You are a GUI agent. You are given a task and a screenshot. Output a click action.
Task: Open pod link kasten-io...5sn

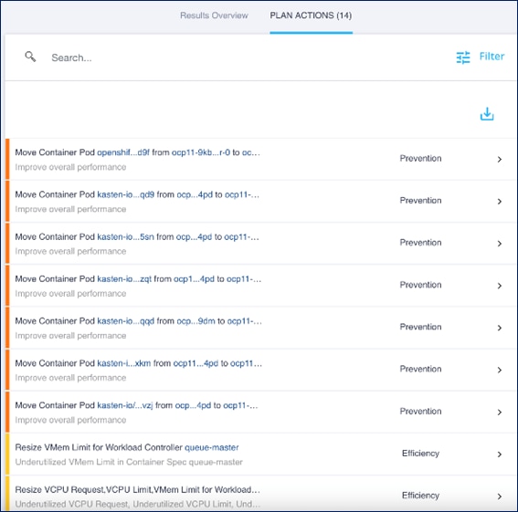tap(125, 237)
